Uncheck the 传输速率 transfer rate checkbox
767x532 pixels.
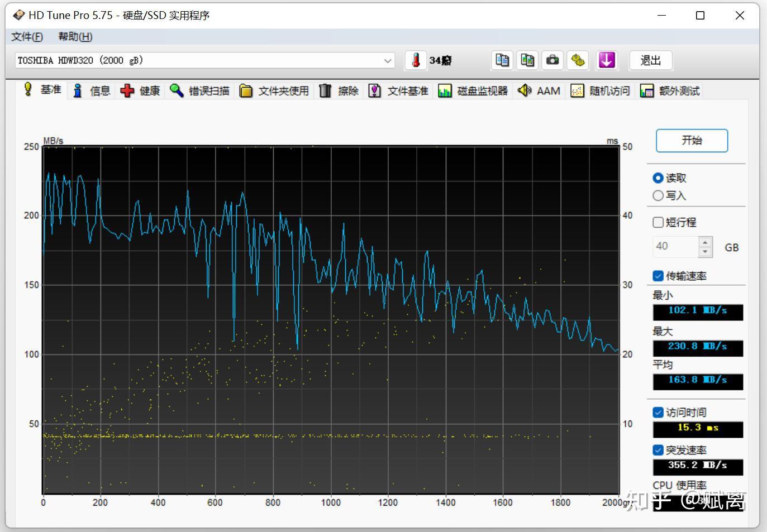tap(658, 276)
